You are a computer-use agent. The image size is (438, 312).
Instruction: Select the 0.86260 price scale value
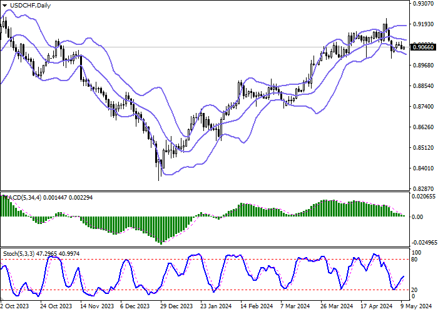coord(424,127)
